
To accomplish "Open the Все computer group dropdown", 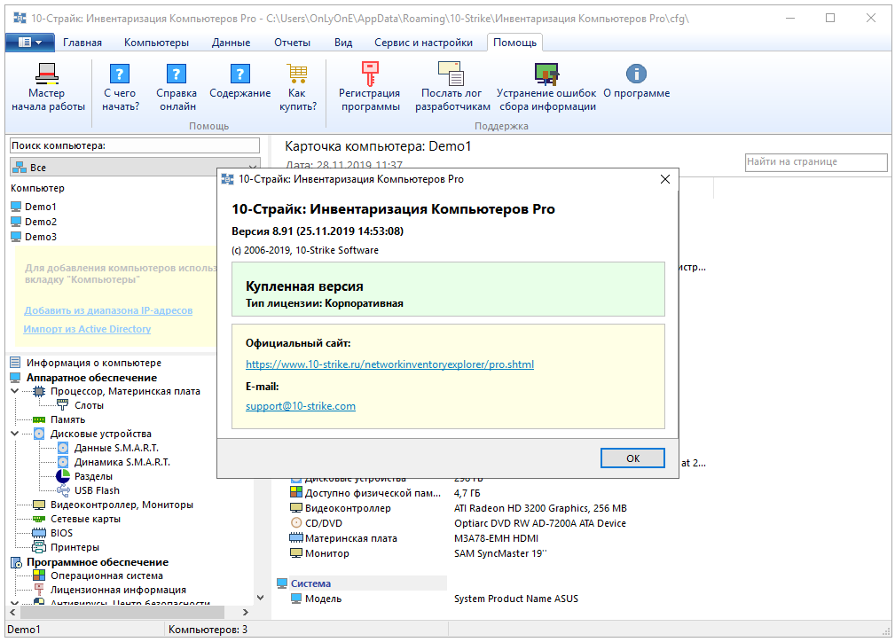I will tap(136, 168).
